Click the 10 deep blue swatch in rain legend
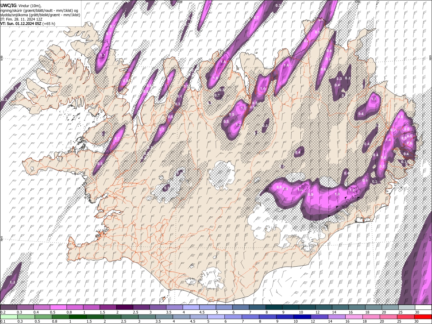432x324 pixels. pos(301,317)
